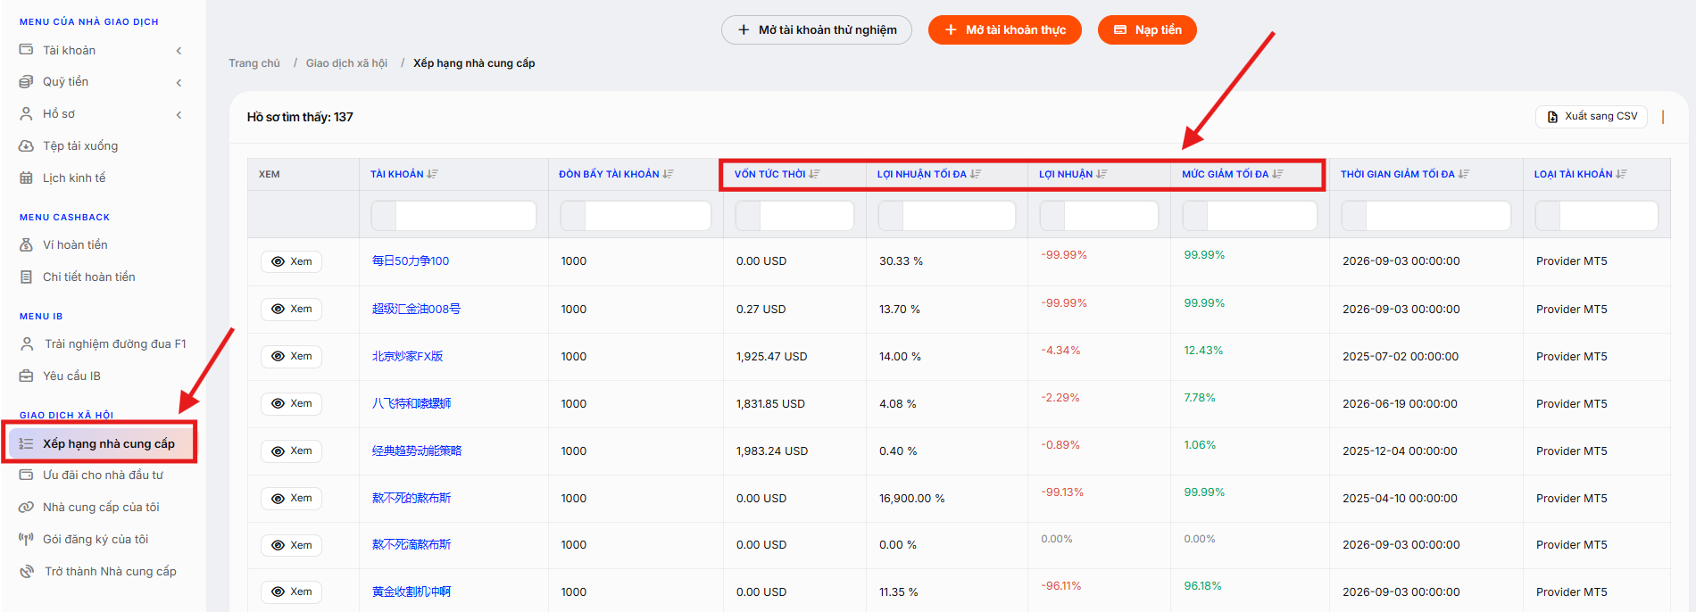Click Mở tài khoản thực button
Image resolution: width=1696 pixels, height=612 pixels.
pyautogui.click(x=1004, y=29)
